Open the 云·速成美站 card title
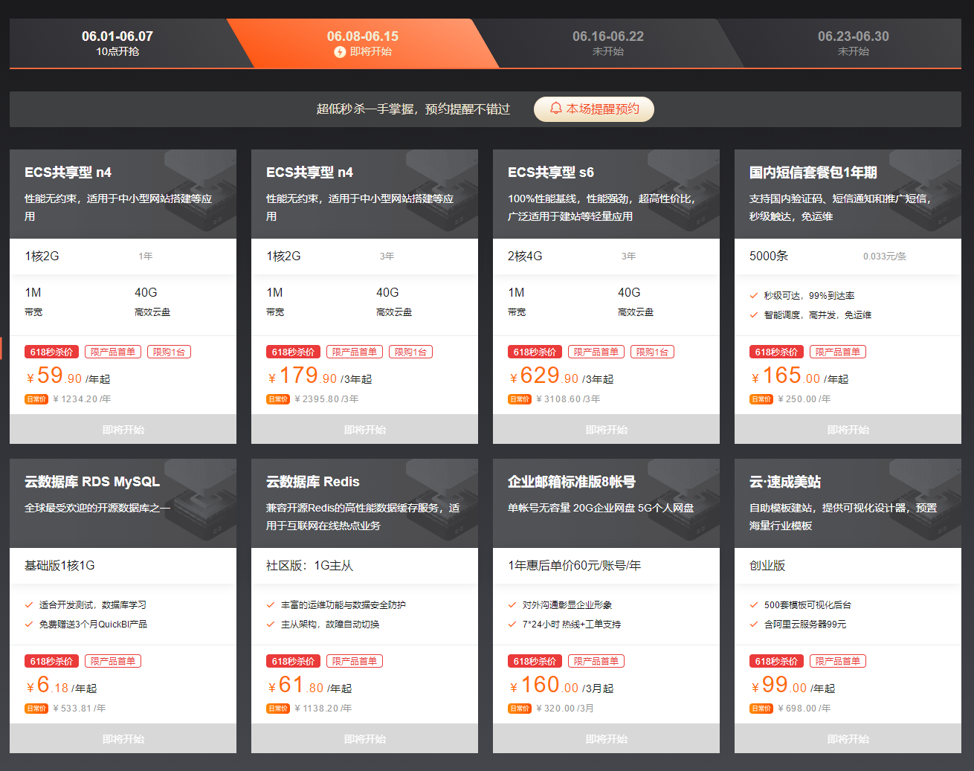The width and height of the screenshot is (974, 771). tap(785, 482)
